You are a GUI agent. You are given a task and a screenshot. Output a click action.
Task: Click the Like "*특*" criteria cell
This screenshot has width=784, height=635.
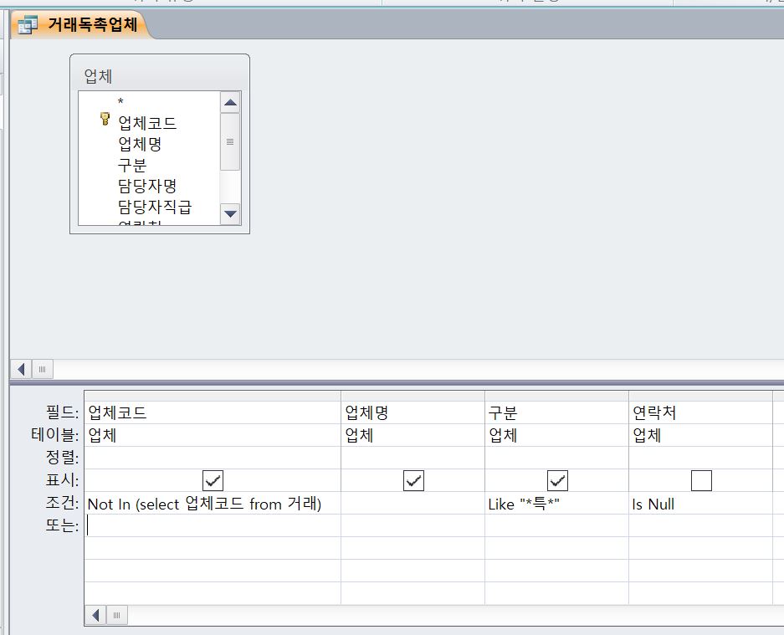pos(556,504)
